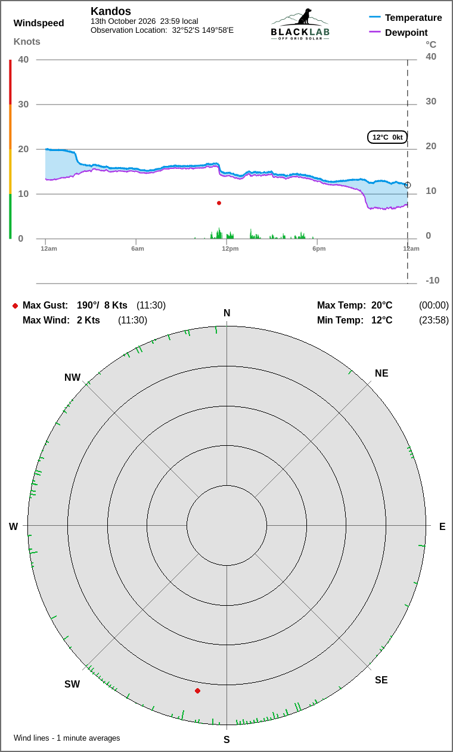
Task: Click the S compass label
Action: [x=226, y=740]
